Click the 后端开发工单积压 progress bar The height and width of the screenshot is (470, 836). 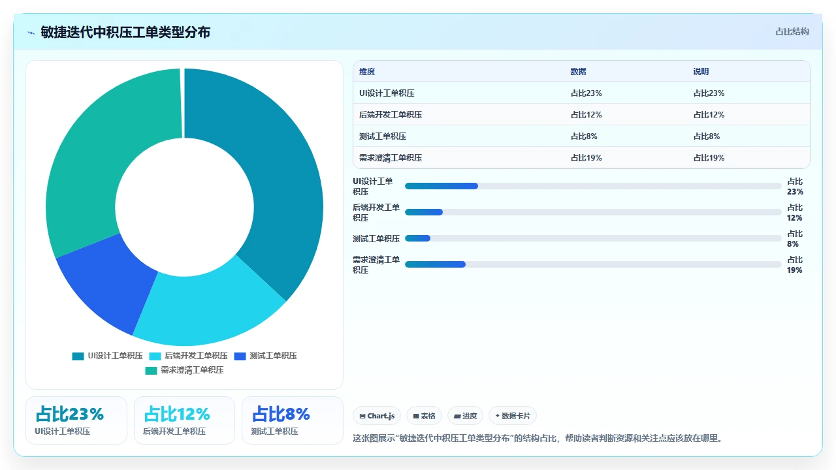click(x=593, y=212)
